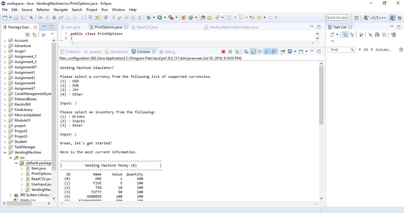Screen dimensions: 404x213
Task: Click the New file toolbar icon
Action: [x=5, y=17]
